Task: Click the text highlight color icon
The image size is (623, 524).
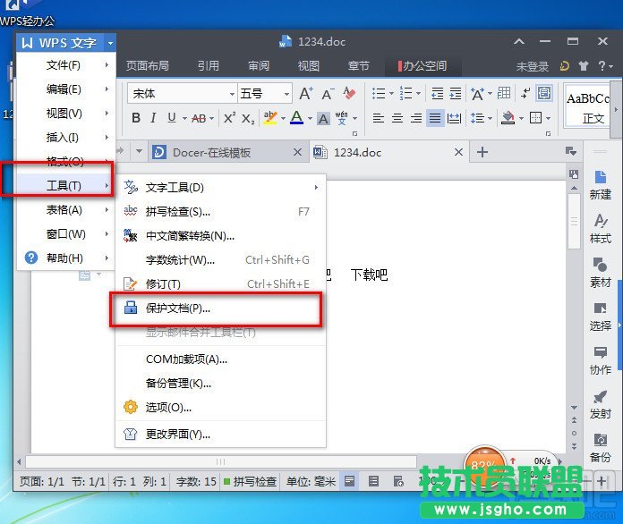Action: 270,118
